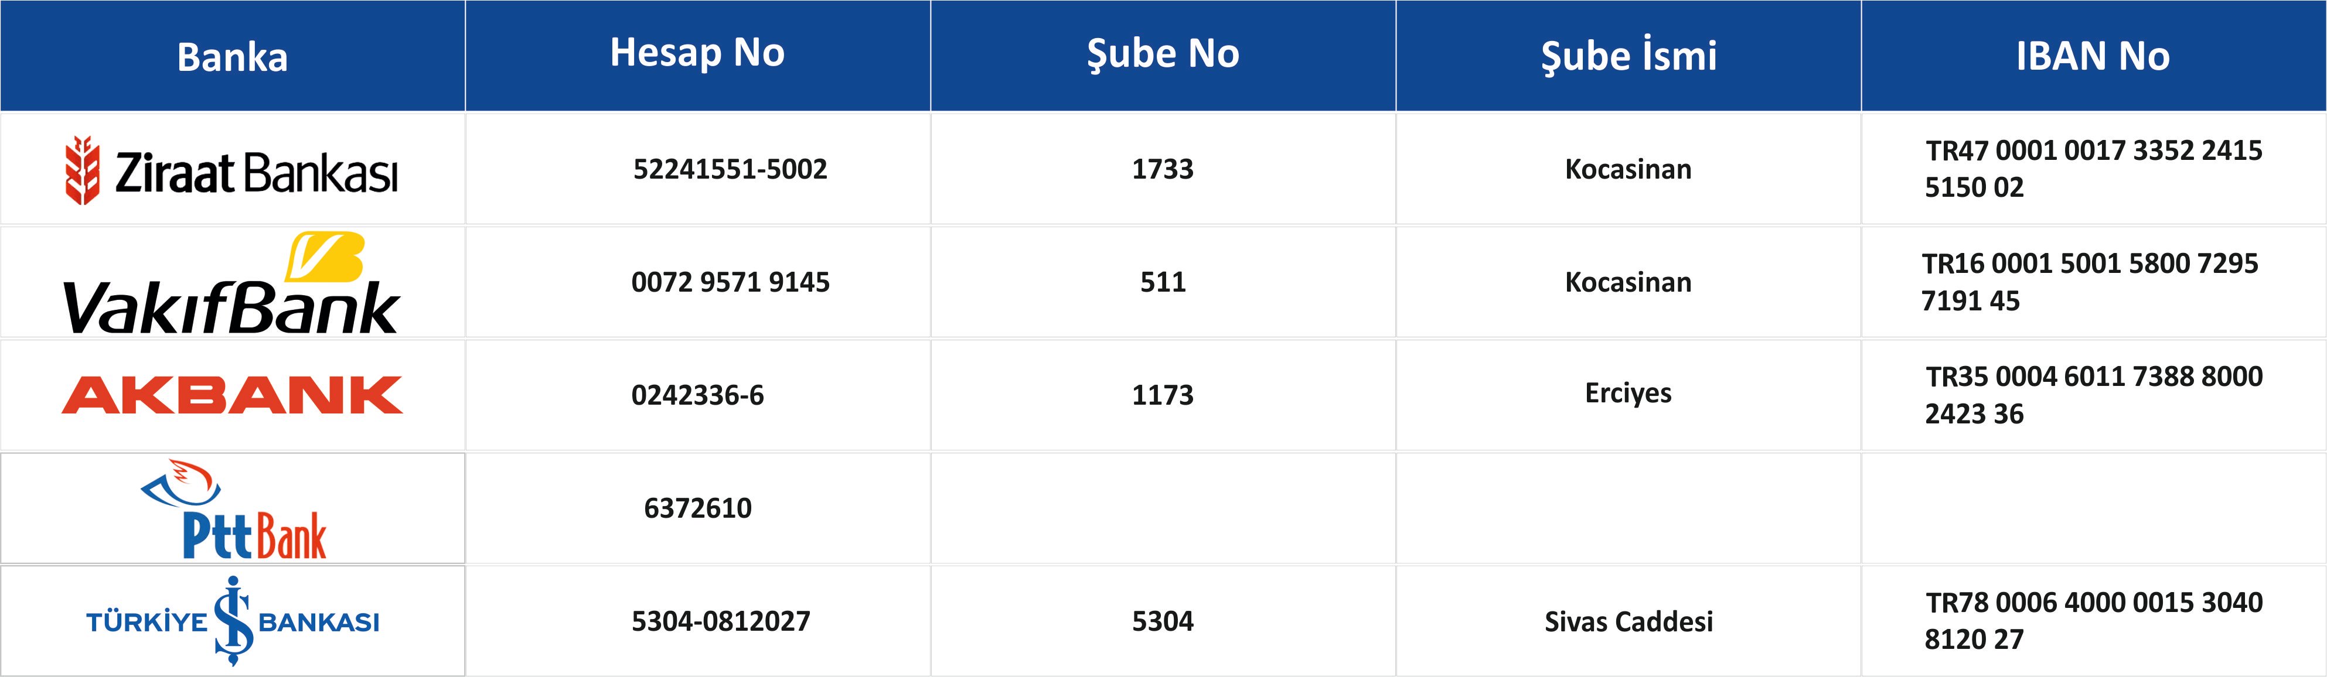The height and width of the screenshot is (677, 2327).
Task: Select the IBAN No column header
Action: point(2093,56)
